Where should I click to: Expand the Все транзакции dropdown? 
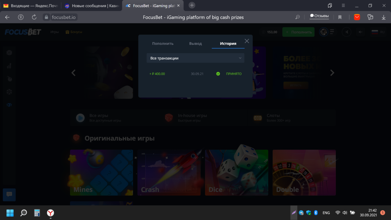point(195,58)
